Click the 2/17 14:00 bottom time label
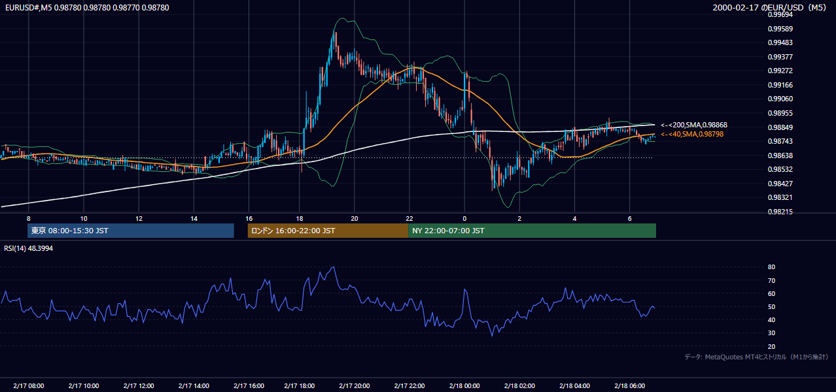 pos(194,386)
